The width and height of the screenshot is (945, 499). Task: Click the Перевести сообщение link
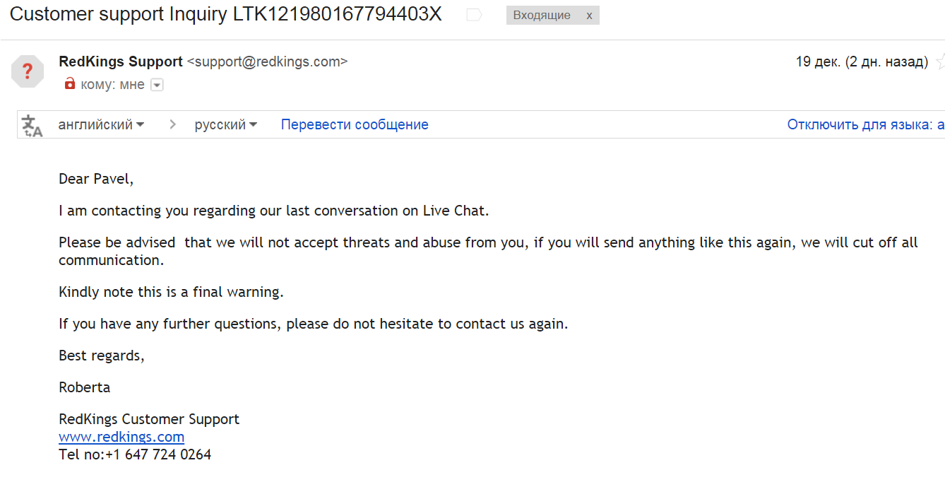[x=355, y=125]
